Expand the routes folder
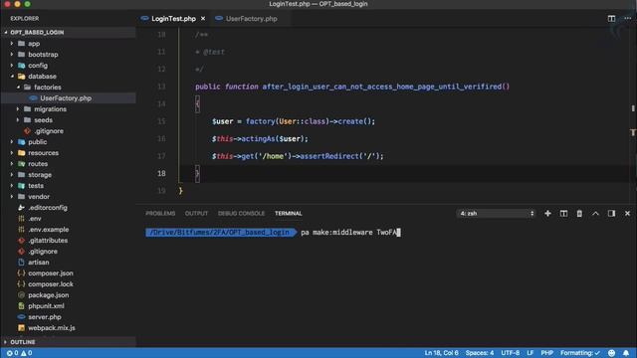This screenshot has width=637, height=358. [x=38, y=164]
